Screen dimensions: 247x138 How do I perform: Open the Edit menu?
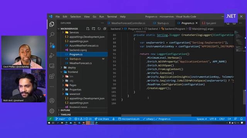point(65,16)
